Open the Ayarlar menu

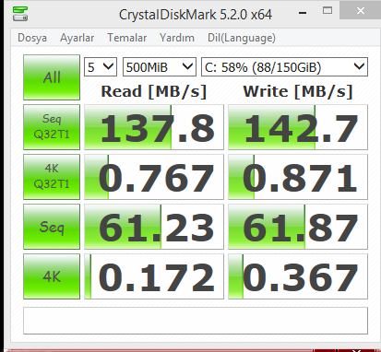pyautogui.click(x=77, y=38)
